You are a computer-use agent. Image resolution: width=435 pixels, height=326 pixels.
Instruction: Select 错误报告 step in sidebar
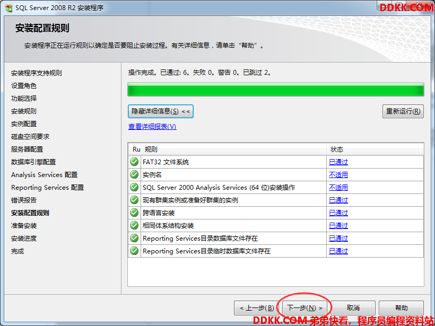pos(24,200)
